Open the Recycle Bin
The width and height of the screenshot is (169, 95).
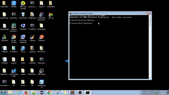point(23,15)
